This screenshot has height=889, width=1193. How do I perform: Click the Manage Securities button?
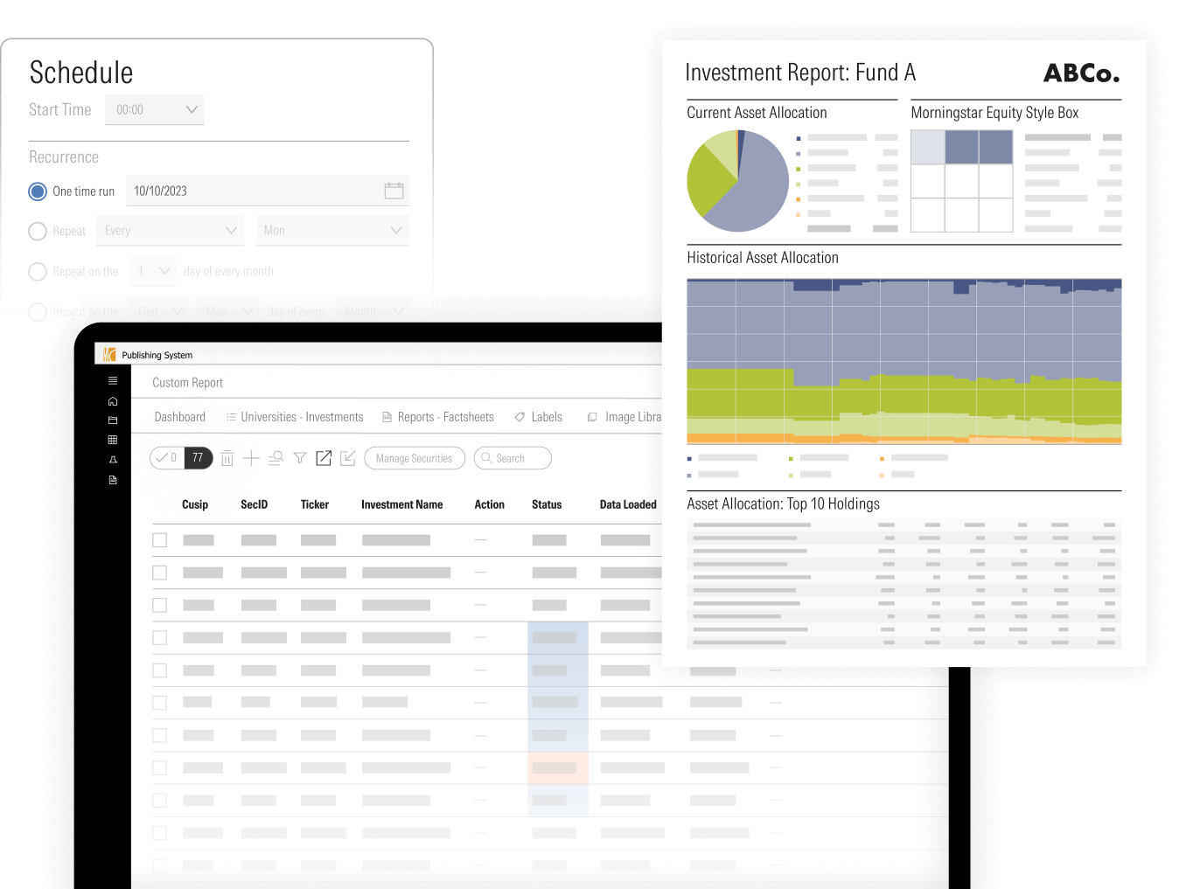414,458
